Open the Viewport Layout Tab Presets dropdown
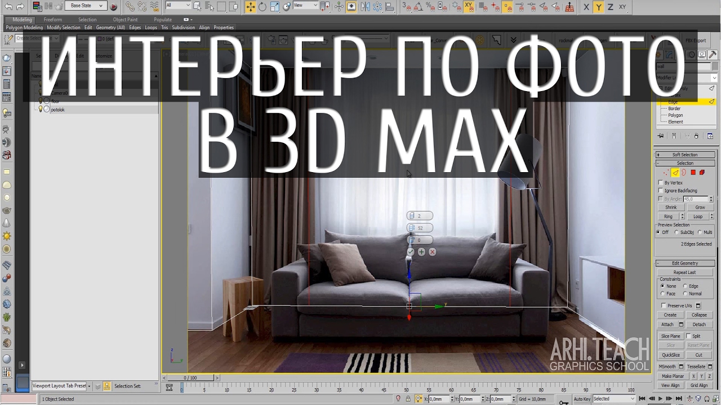Image resolution: width=721 pixels, height=405 pixels. 61,386
